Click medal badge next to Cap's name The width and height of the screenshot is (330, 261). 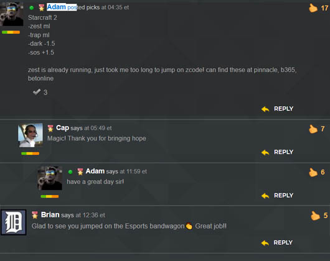tap(50, 128)
